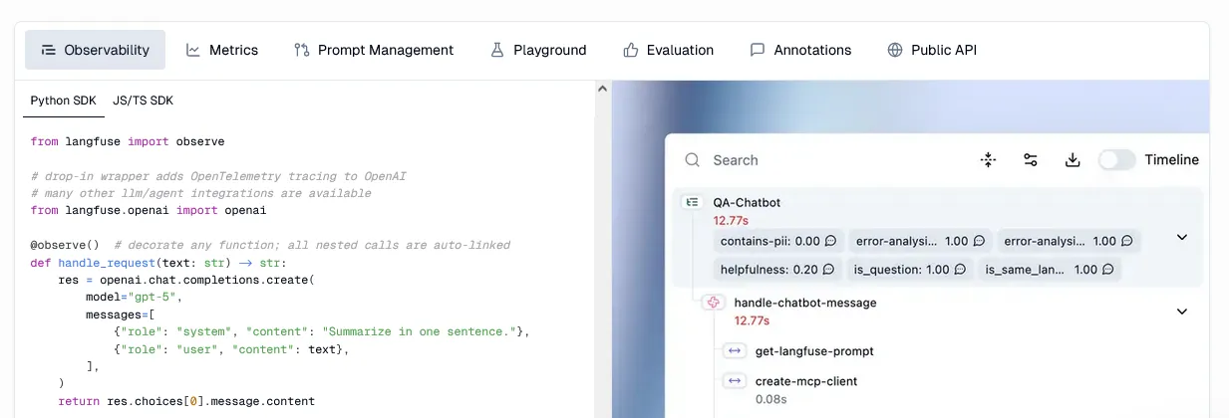Viewport: 1229px width, 418px height.
Task: Go to the Playground tab
Action: [x=538, y=50]
